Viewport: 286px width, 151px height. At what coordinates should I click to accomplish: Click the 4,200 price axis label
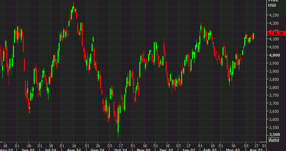tap(274, 23)
